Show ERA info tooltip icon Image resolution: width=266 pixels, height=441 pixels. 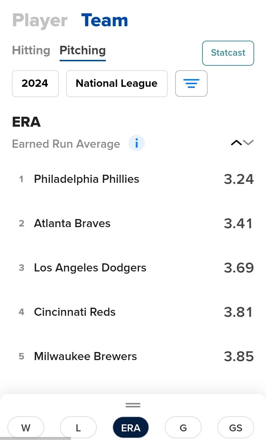point(137,143)
